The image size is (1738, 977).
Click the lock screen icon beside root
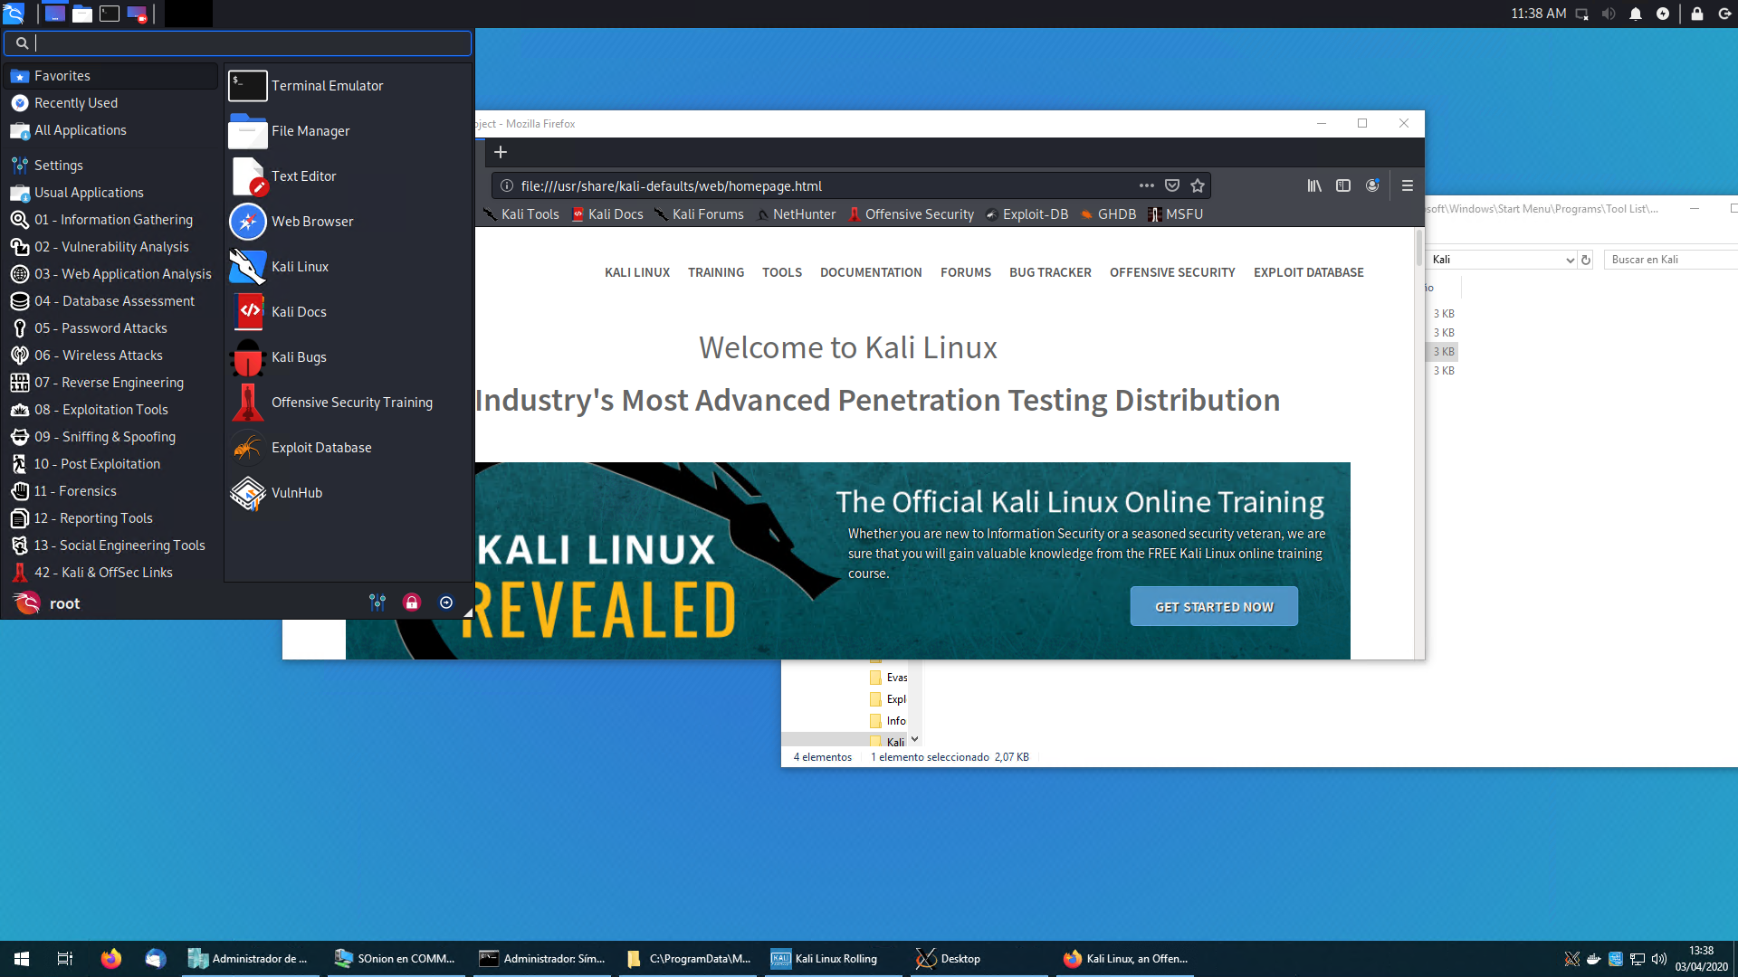point(412,603)
